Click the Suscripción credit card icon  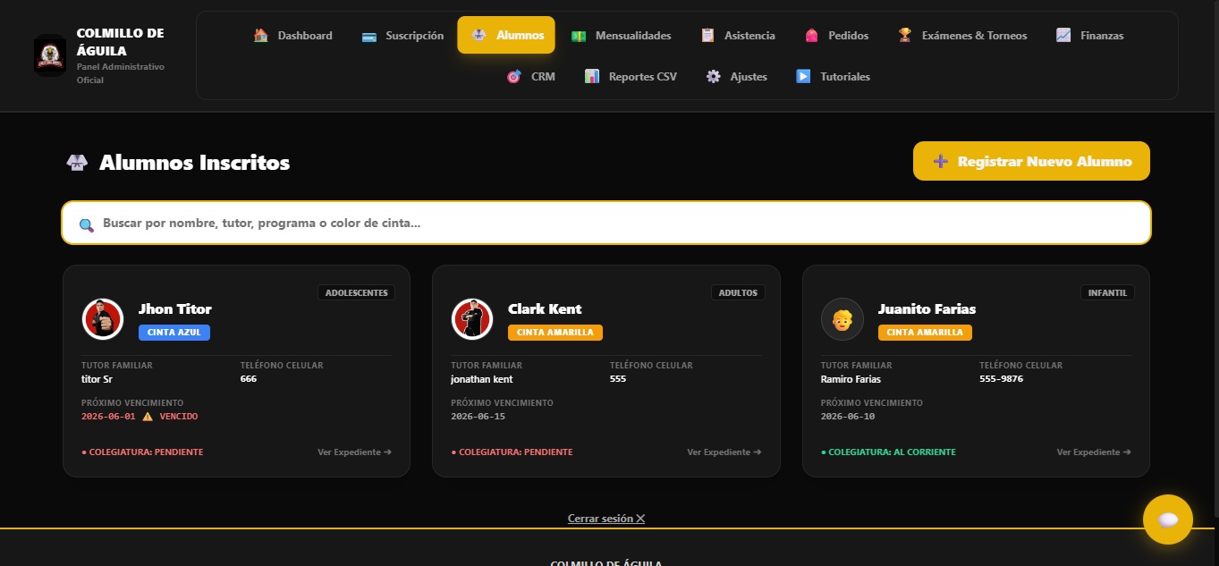[368, 36]
